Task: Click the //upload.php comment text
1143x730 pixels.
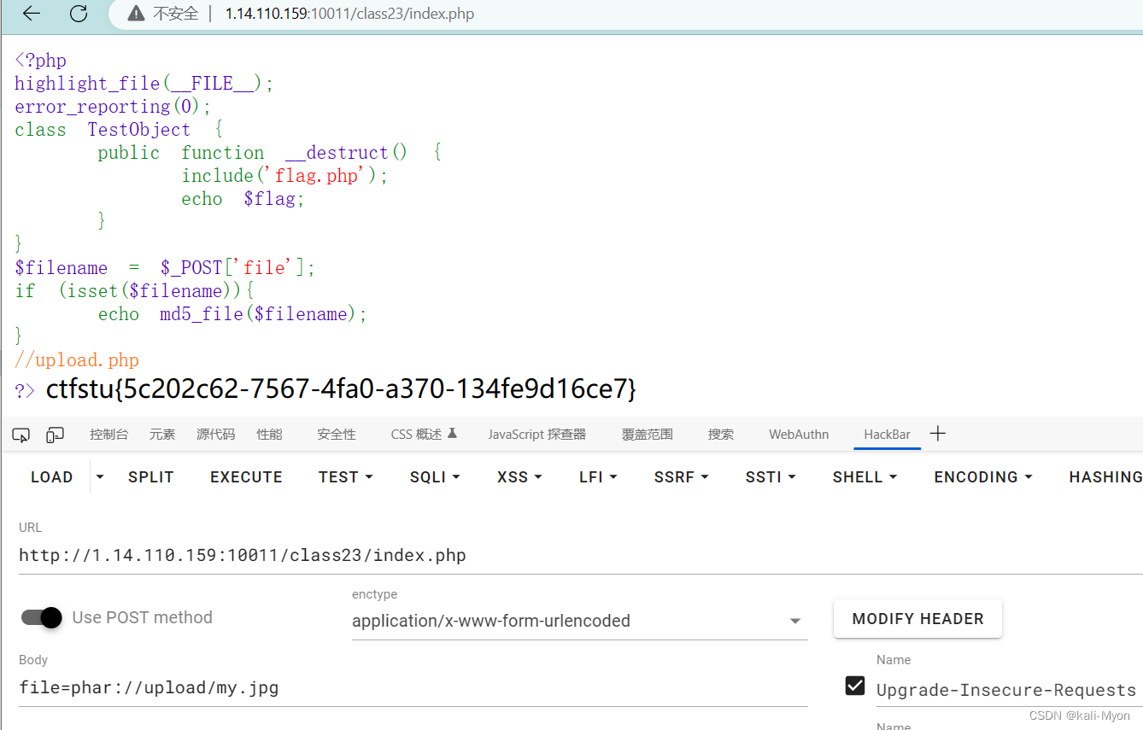Action: click(x=77, y=360)
